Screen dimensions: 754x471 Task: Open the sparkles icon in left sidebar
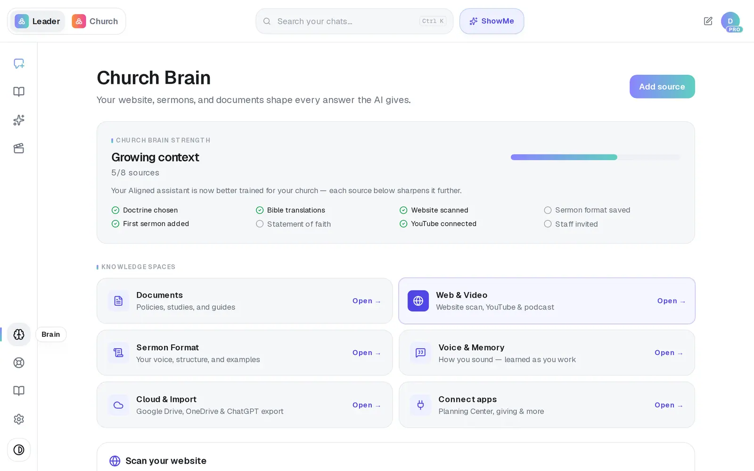click(x=19, y=120)
